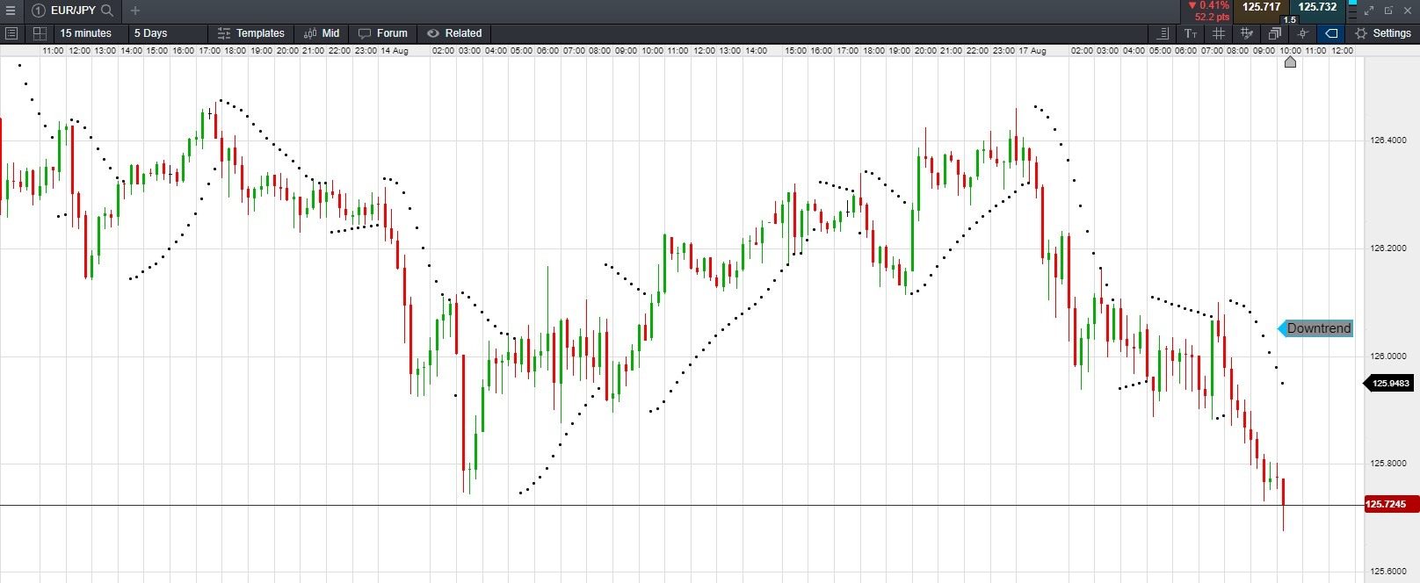
Task: Open the Mid price type dropdown
Action: coord(322,33)
